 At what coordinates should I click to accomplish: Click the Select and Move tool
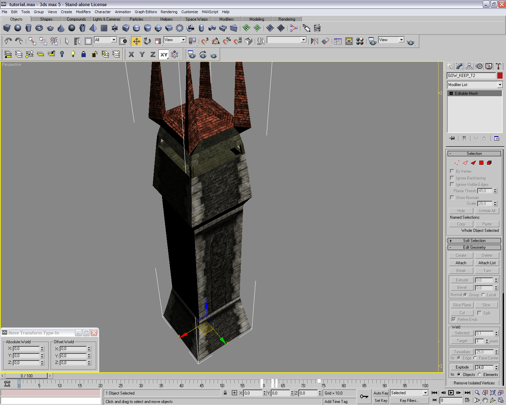[136, 41]
